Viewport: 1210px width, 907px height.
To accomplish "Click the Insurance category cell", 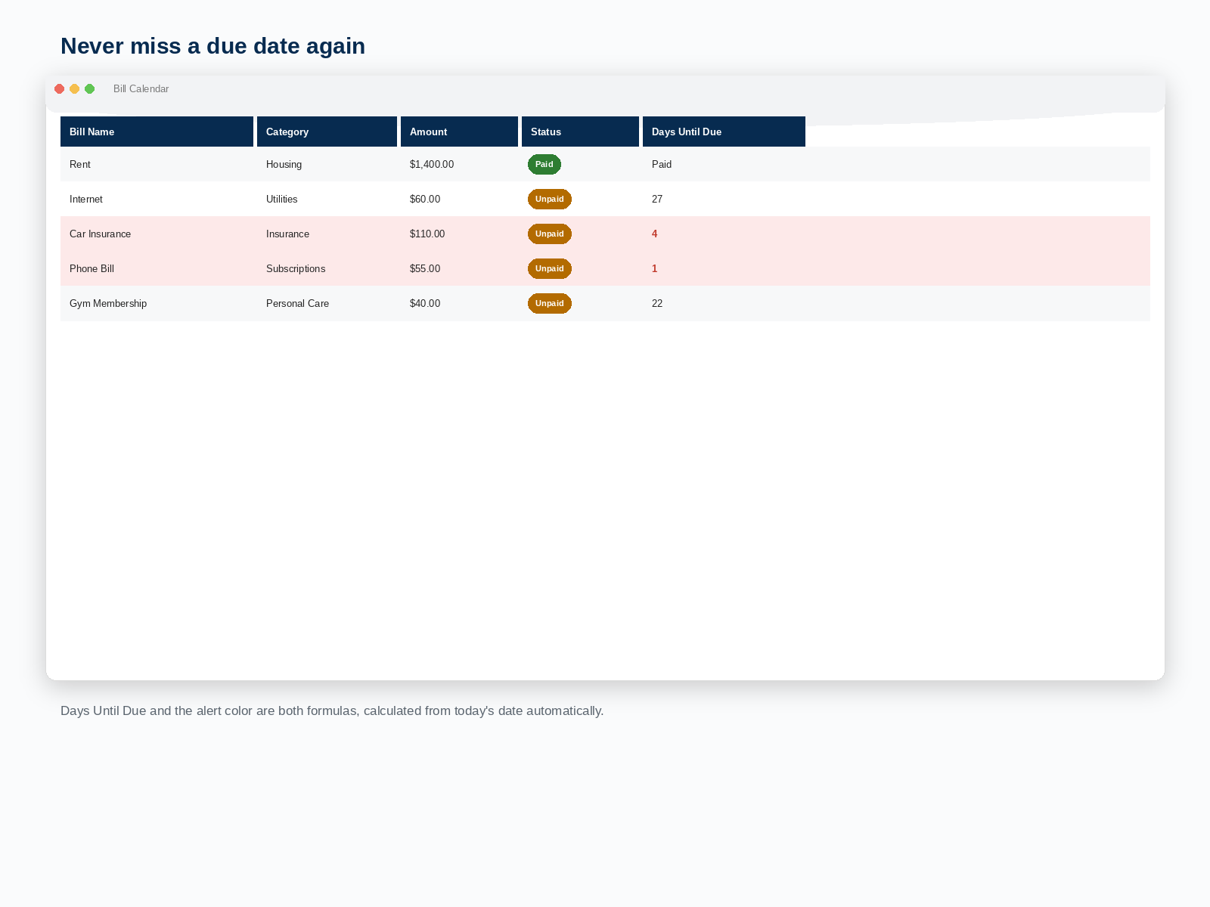I will coord(287,234).
